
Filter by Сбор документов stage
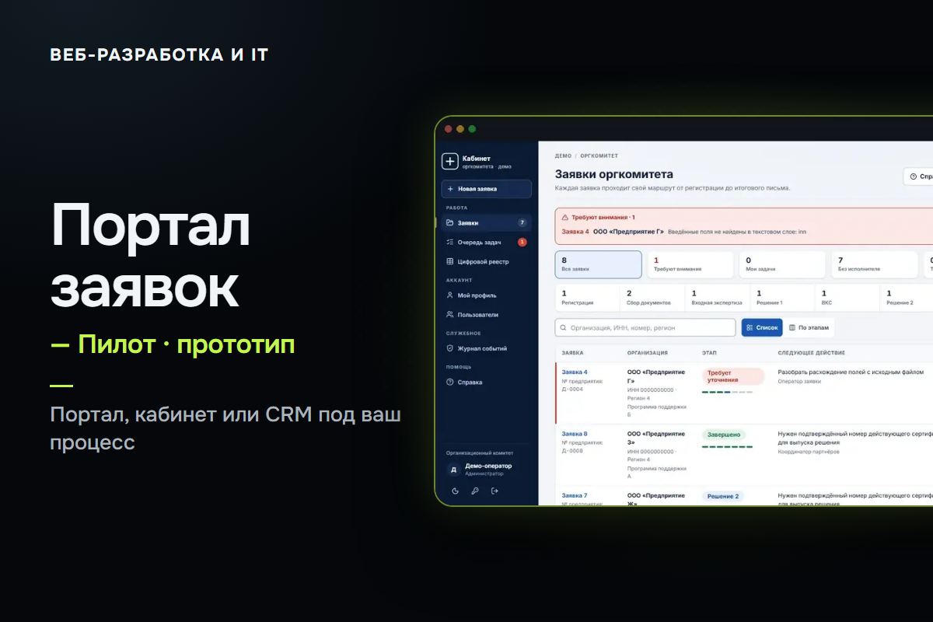(x=652, y=298)
